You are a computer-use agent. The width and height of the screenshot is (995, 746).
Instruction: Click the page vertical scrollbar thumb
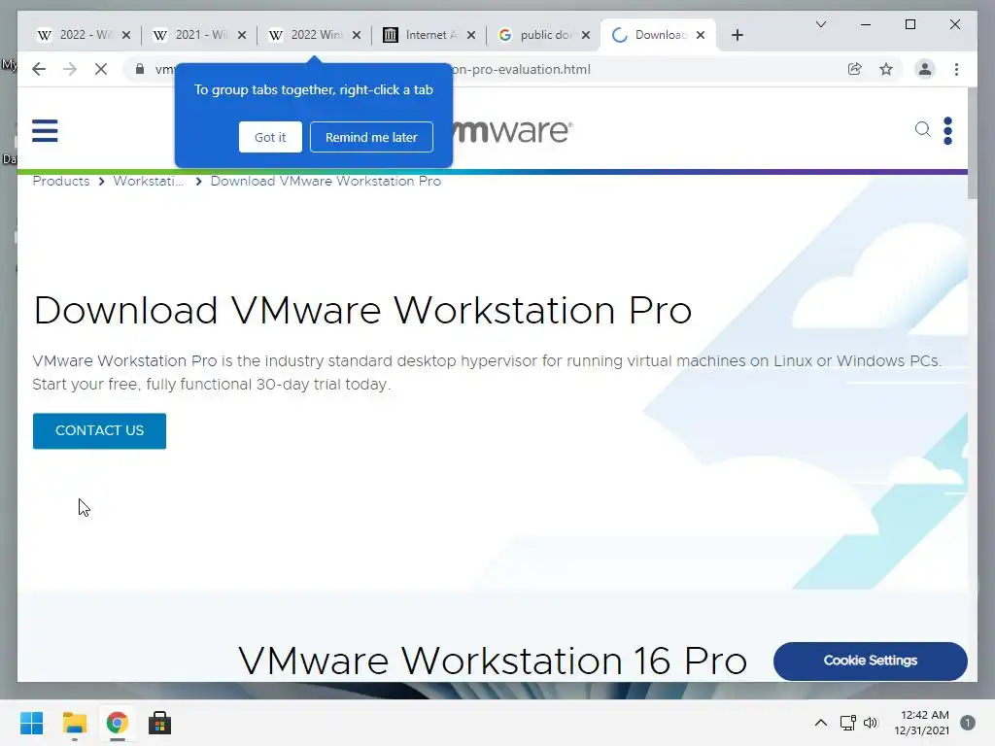pos(972,144)
